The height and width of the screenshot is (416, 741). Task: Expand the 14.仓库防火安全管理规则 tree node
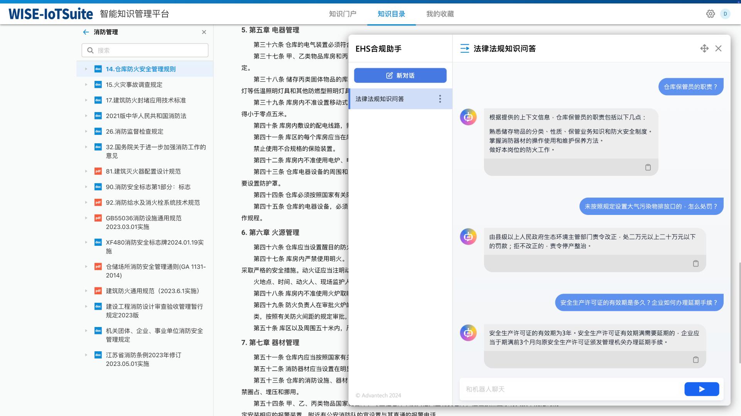click(x=86, y=69)
